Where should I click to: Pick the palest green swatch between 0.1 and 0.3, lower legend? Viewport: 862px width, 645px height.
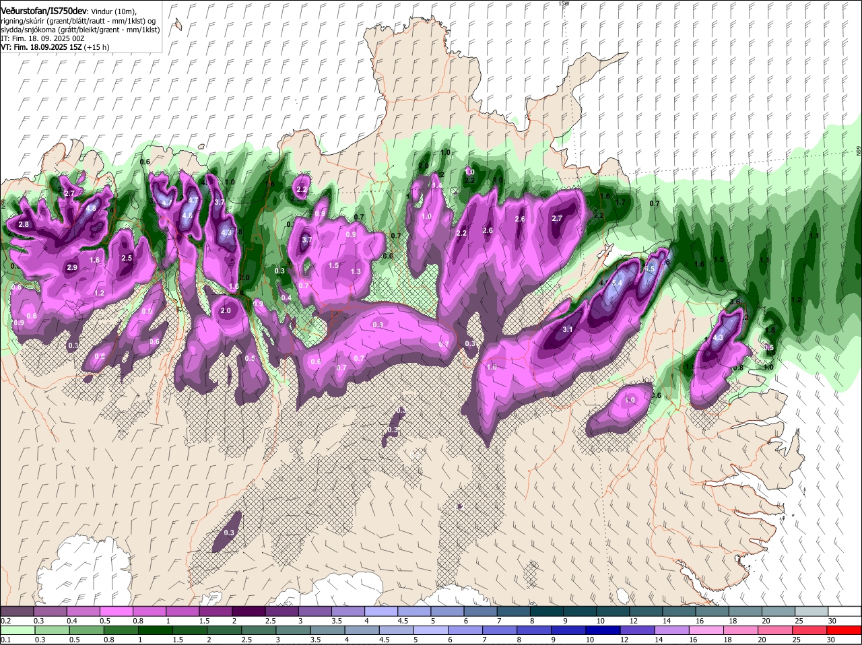(18, 630)
